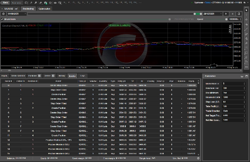250x162 pixels.
Task: Sort by the Volume column header
Action: (93, 81)
